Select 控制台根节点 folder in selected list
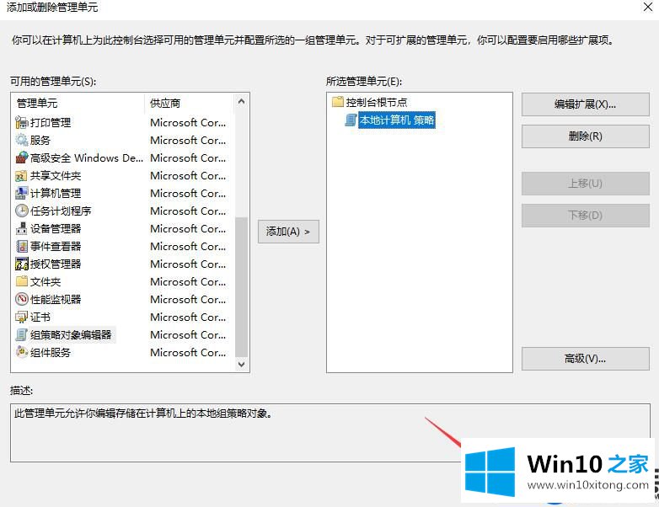The width and height of the screenshot is (659, 507). pyautogui.click(x=376, y=102)
